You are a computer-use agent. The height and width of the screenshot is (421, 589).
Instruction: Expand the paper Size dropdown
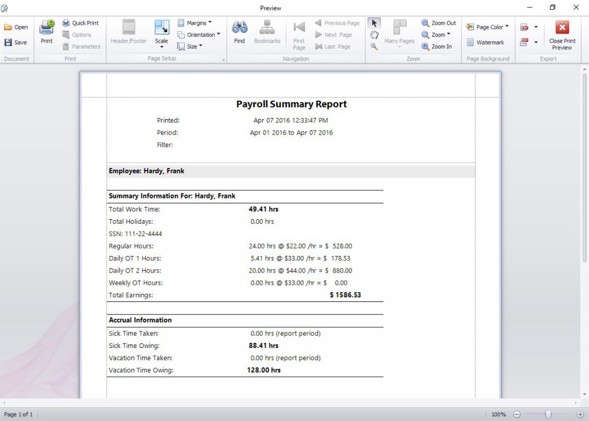pos(190,47)
